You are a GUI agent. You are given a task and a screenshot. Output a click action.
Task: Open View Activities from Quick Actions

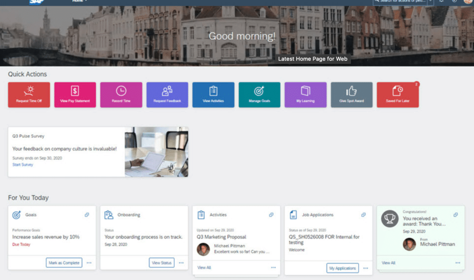(213, 94)
